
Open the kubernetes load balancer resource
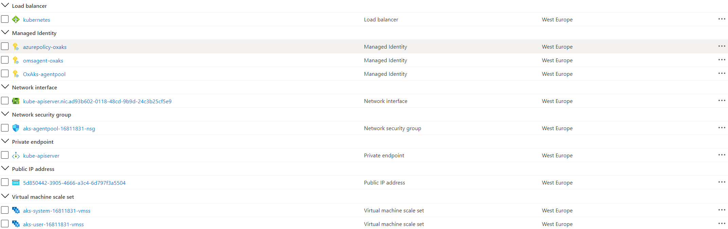(x=36, y=20)
